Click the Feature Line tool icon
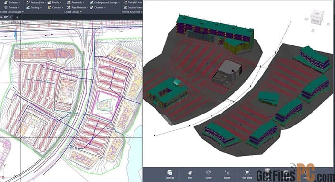The height and width of the screenshot is (182, 335). click(x=28, y=2)
